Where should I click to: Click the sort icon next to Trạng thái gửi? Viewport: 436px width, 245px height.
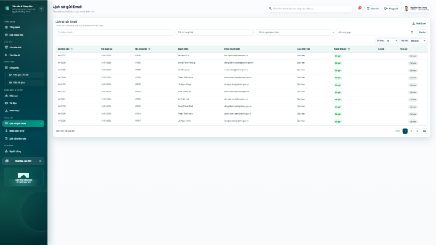(x=349, y=49)
